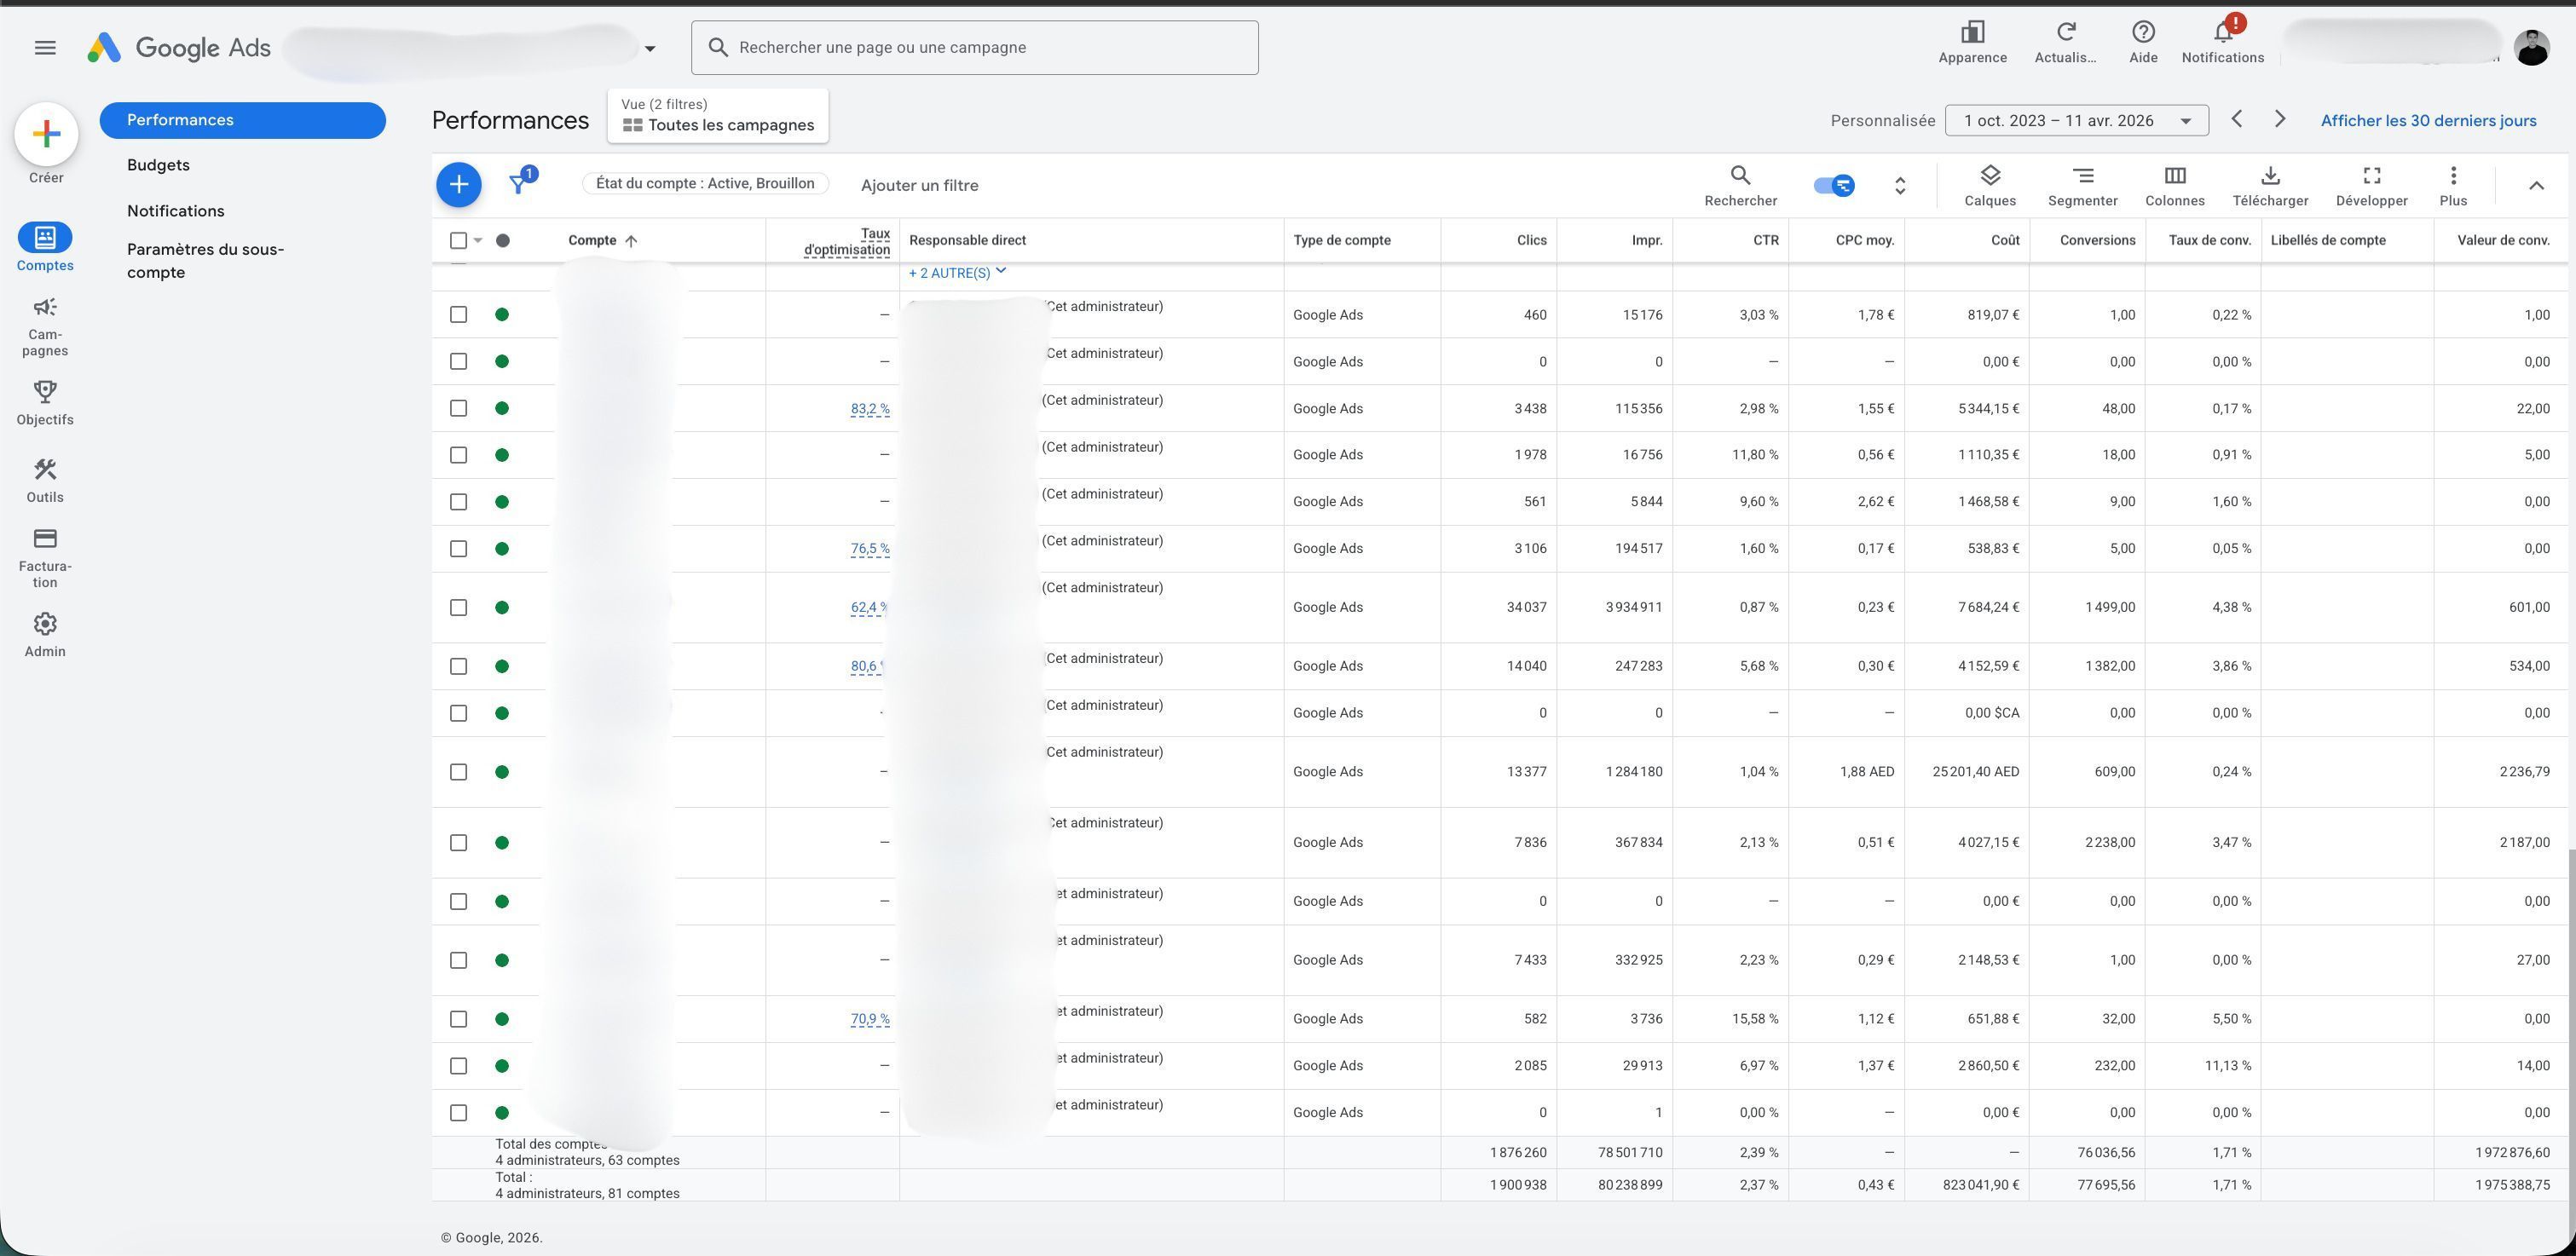
Task: Tick the checkbox for the 83,2 % row
Action: [x=458, y=408]
